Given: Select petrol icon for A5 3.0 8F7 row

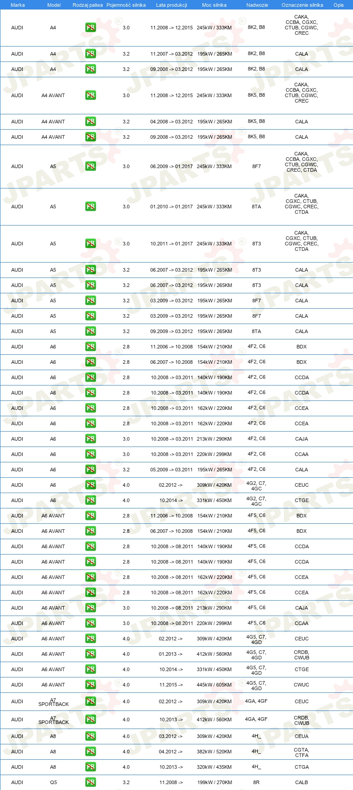Looking at the screenshot, I should (91, 166).
